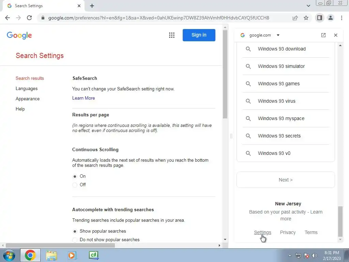Click the search icon beside Windows 93 secrets
The image size is (349, 262).
point(248,136)
